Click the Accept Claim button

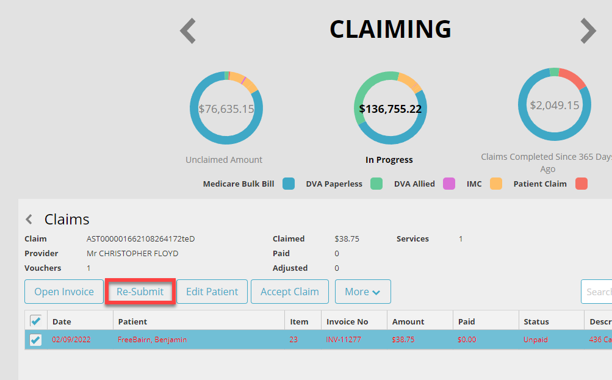tap(290, 292)
